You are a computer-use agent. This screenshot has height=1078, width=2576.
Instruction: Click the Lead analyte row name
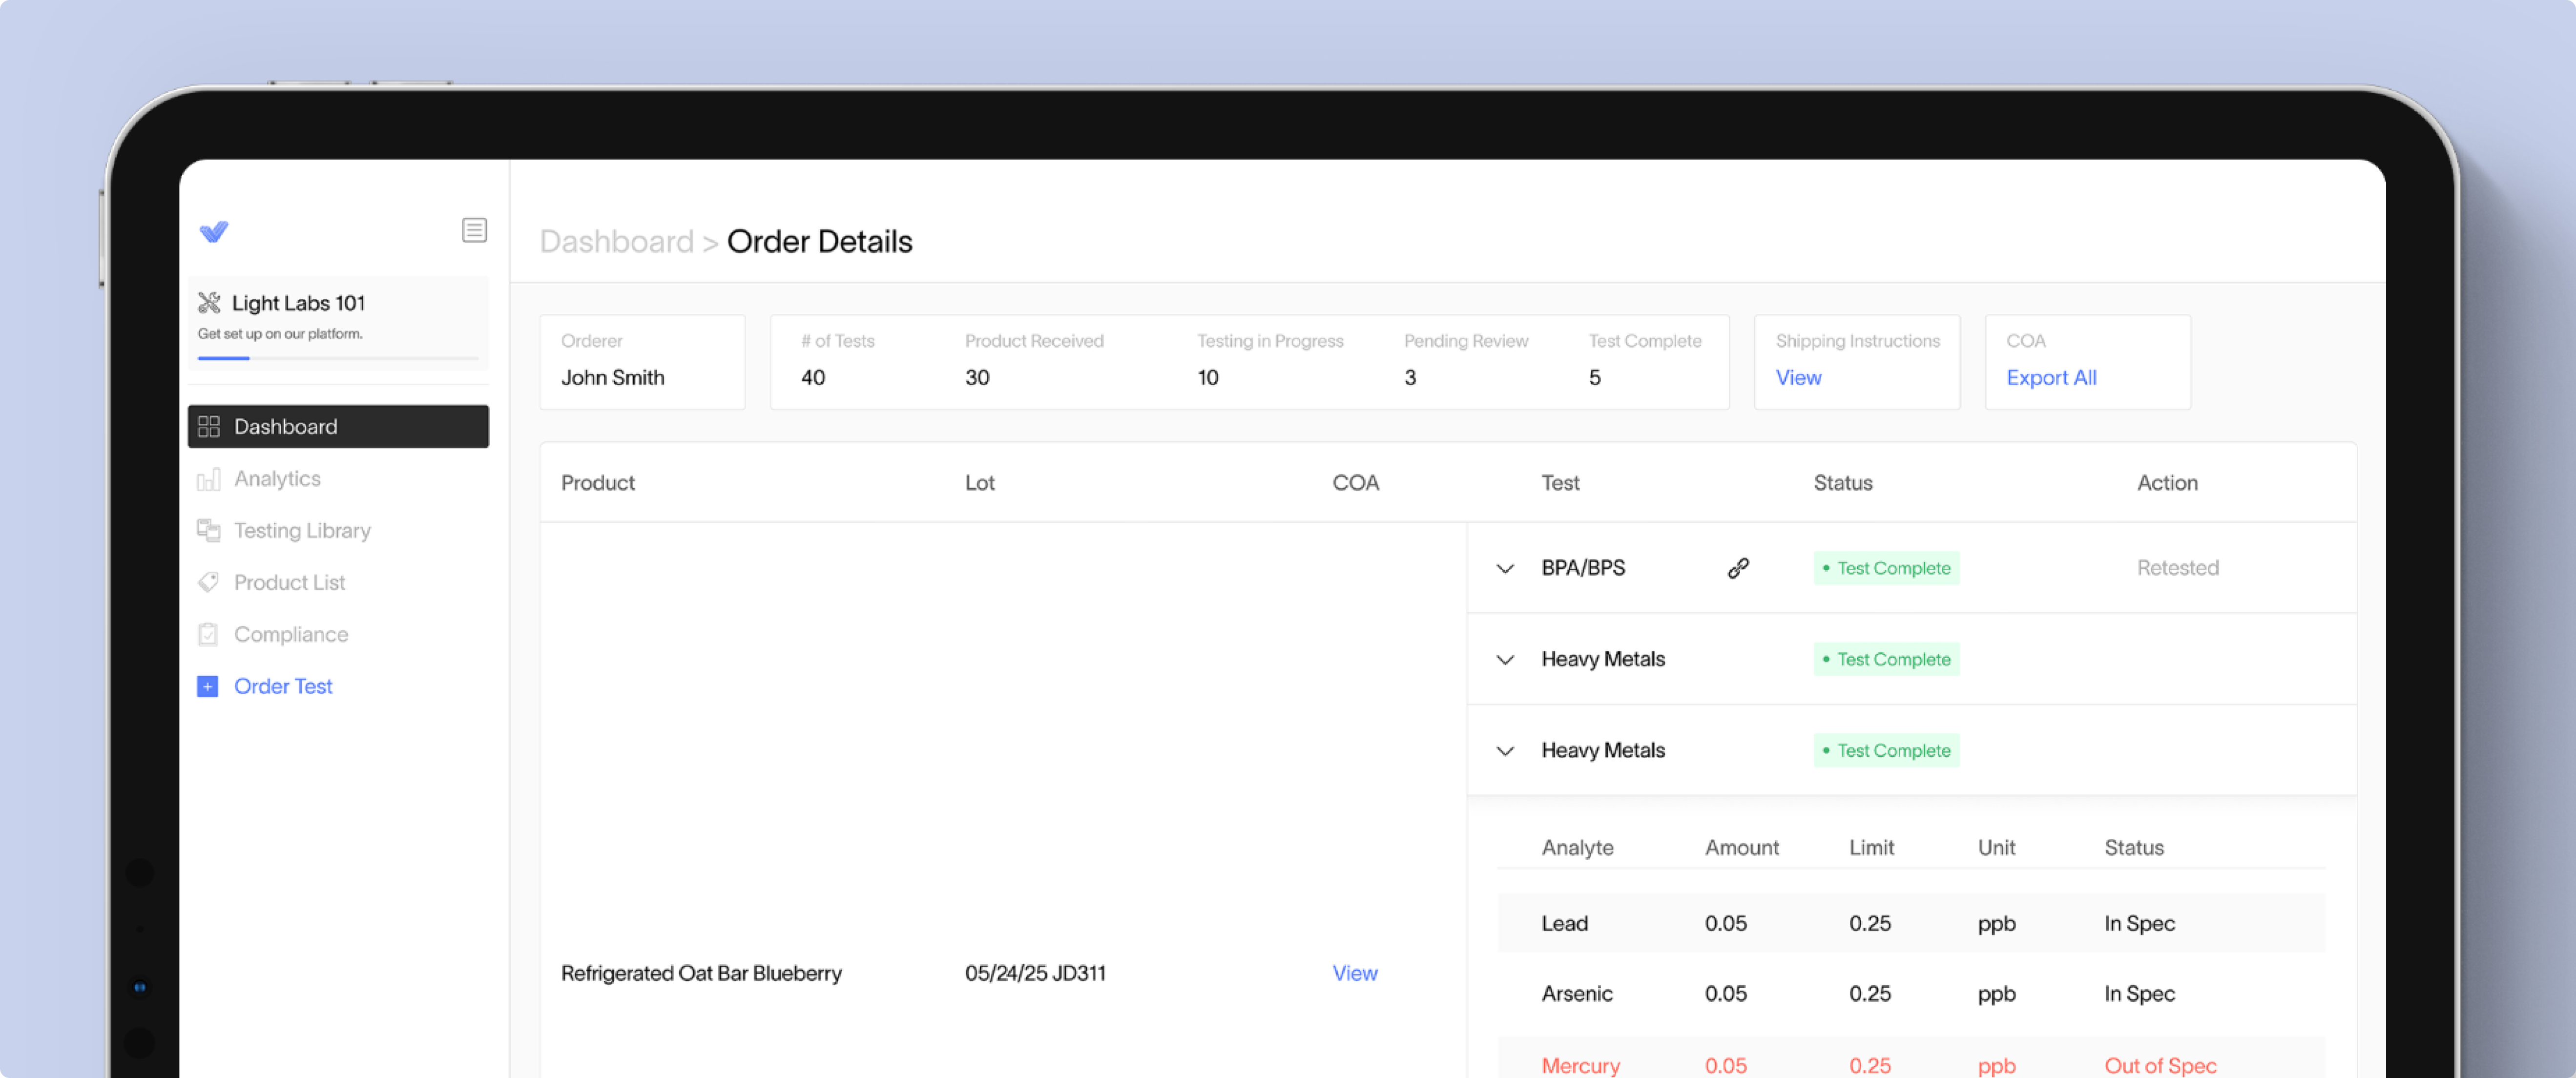coord(1564,924)
